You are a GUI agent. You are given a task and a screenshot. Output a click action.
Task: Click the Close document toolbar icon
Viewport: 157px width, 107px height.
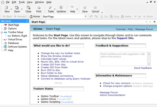(29, 8)
